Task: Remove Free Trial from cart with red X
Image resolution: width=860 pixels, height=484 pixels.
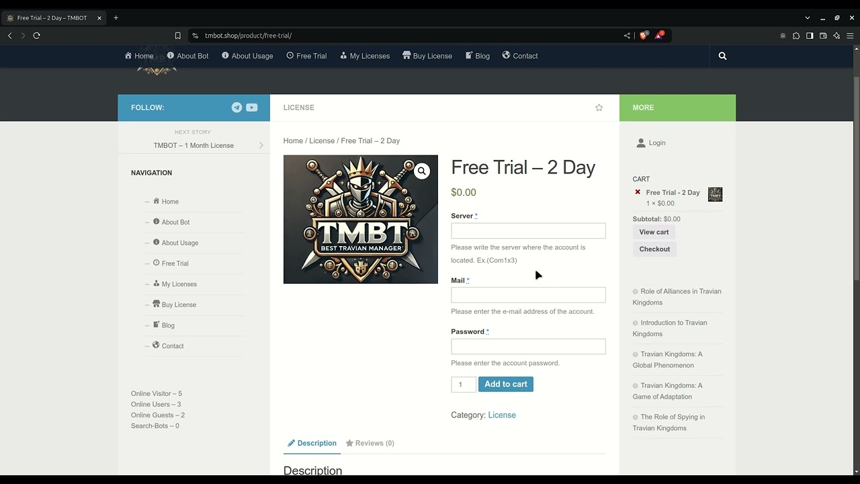Action: pyautogui.click(x=638, y=192)
